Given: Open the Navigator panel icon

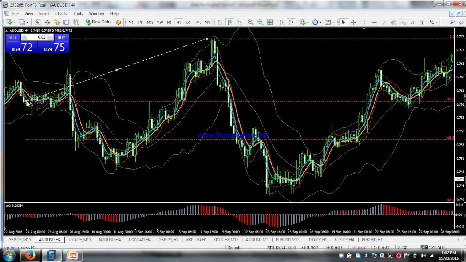Looking at the screenshot, I should 56,22.
